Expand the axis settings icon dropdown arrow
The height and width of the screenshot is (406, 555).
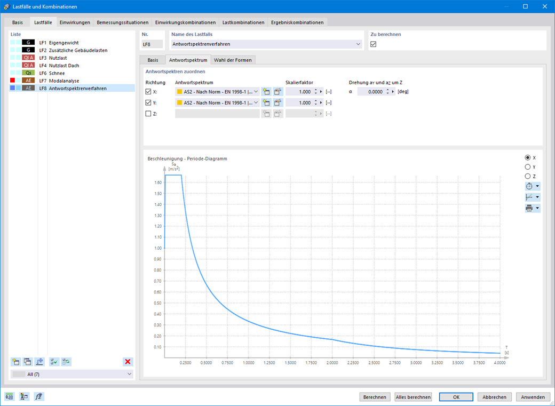[x=538, y=197]
